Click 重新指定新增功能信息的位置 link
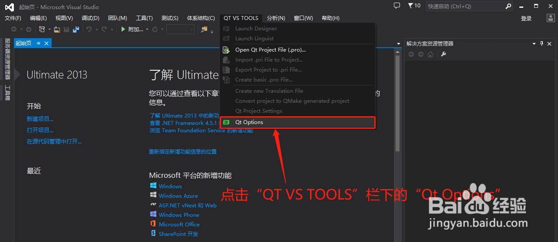The width and height of the screenshot is (558, 242). pyautogui.click(x=183, y=152)
